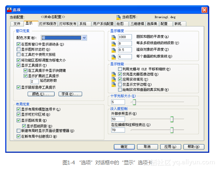This screenshot has width=219, height=170.
Task: Toggle 显示鼠标悬停工具提示 checkbox
Action: click(18, 87)
